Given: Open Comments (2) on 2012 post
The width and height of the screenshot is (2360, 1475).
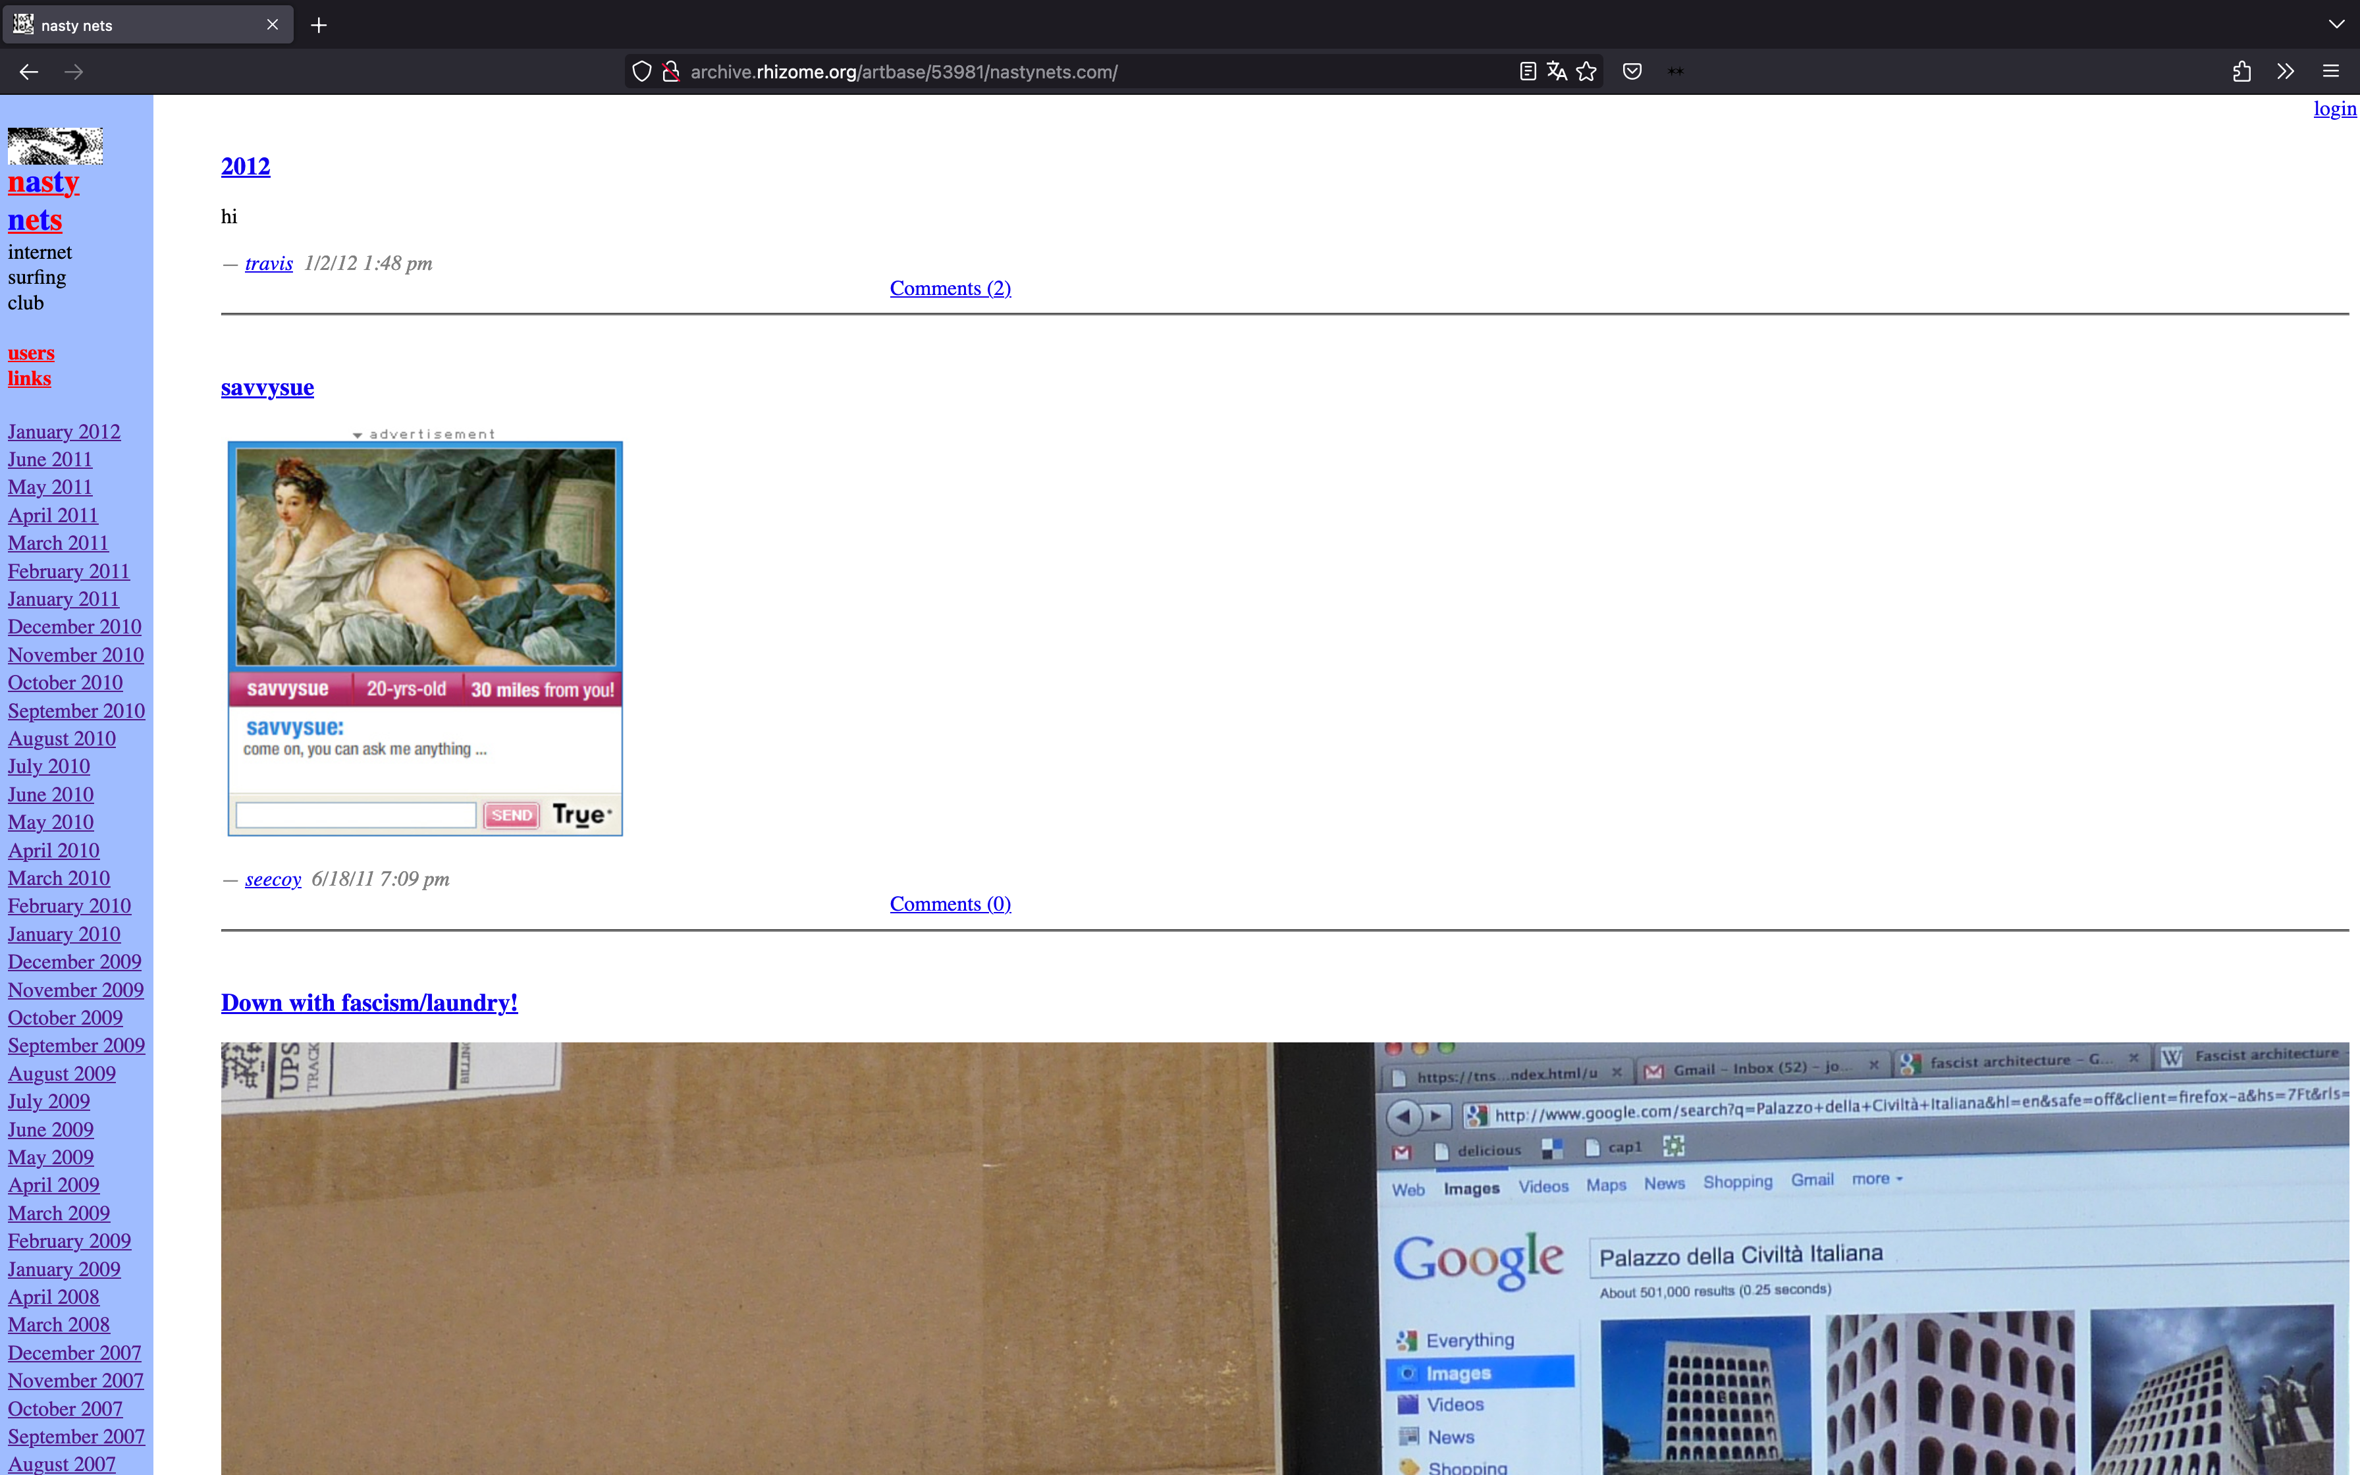Looking at the screenshot, I should 950,288.
